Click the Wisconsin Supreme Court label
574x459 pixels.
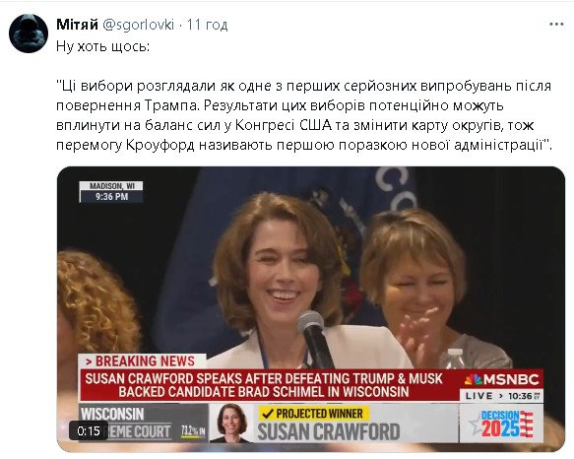pyautogui.click(x=125, y=424)
